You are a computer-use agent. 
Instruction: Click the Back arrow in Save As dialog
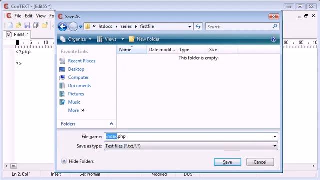click(63, 26)
